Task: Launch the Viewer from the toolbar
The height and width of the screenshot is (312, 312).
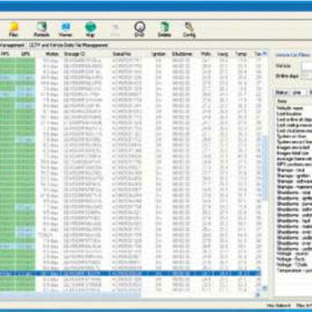Action: (65, 29)
